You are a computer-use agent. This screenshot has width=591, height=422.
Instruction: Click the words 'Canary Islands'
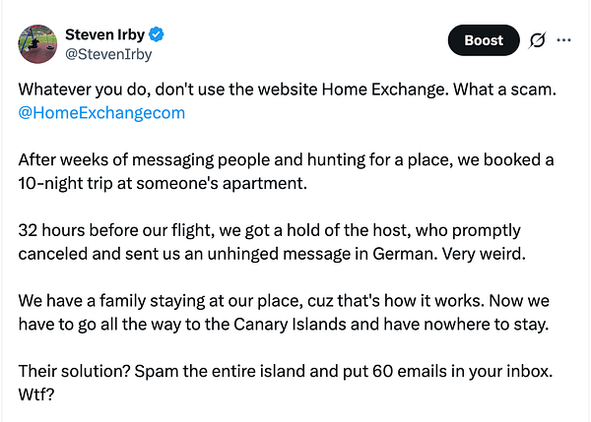click(290, 324)
